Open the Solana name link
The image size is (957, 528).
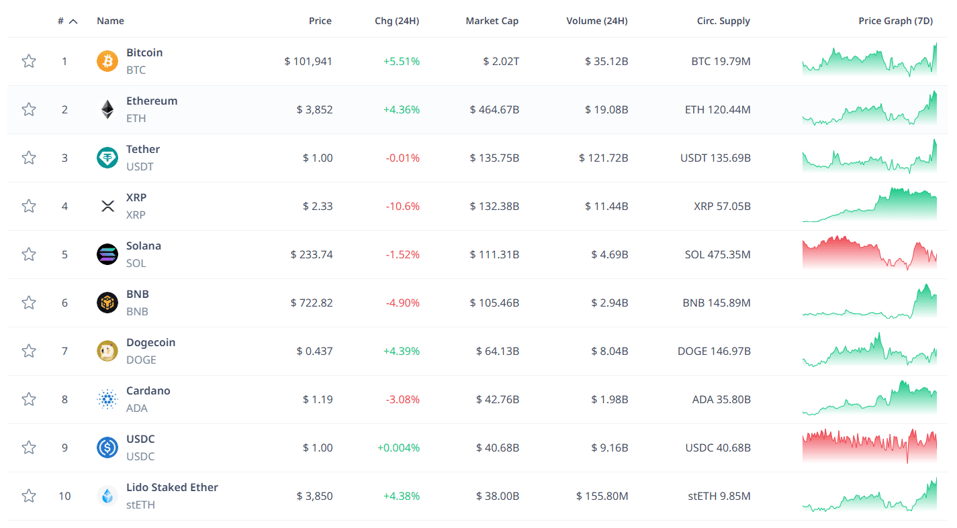[144, 246]
